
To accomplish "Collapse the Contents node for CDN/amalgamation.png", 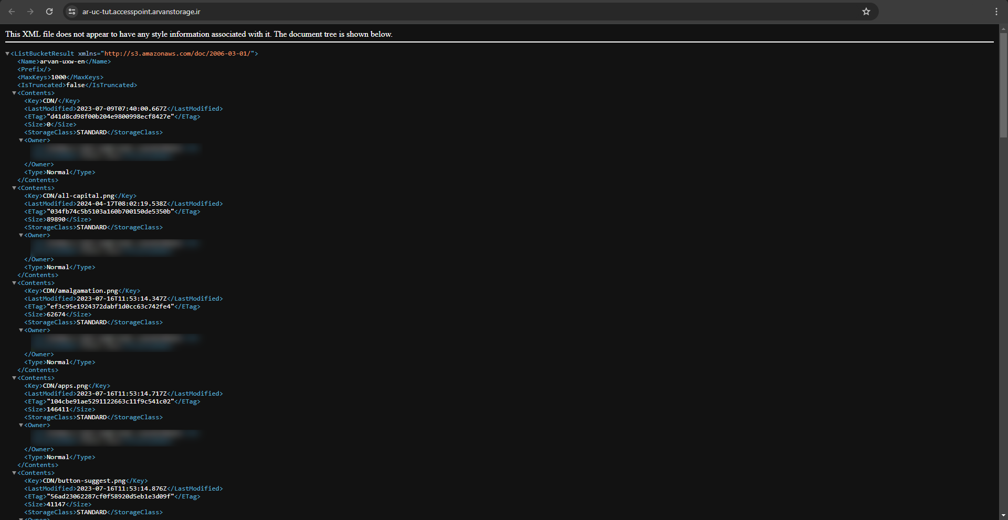I will tap(14, 283).
